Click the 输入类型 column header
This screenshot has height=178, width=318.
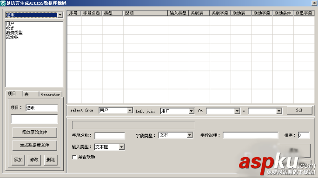pyautogui.click(x=178, y=13)
